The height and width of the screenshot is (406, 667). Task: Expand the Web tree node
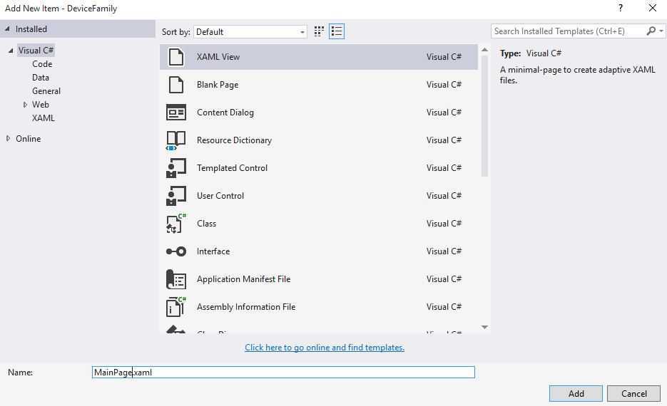point(25,105)
